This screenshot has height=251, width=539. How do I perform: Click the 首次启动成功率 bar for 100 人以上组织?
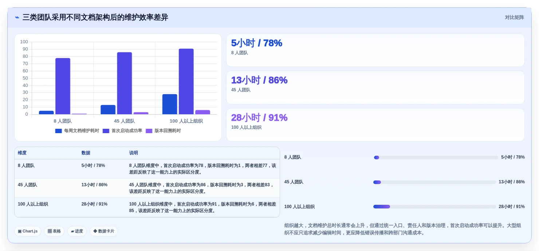coord(186,81)
